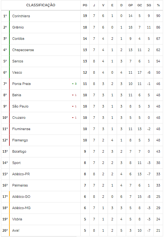This screenshot has height=237, width=165.
Task: Open the Grêmio team link
Action: (x=18, y=27)
